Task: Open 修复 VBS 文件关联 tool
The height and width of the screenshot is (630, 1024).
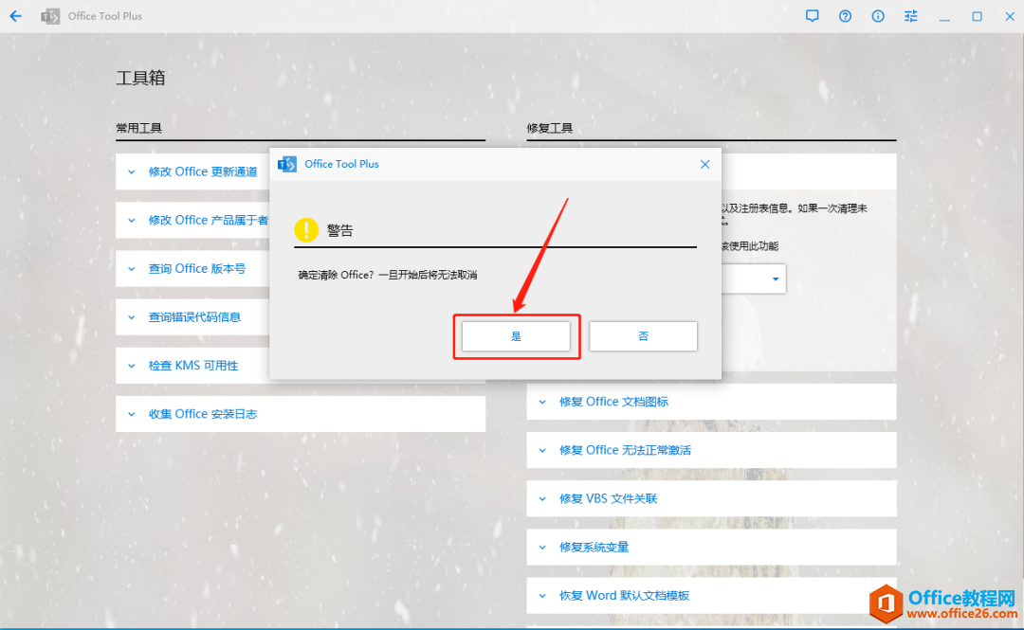Action: pos(711,498)
